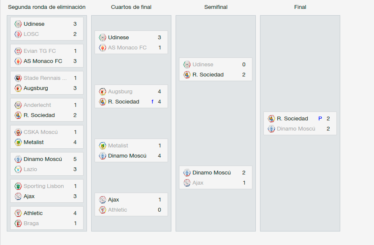Image resolution: width=374 pixels, height=245 pixels.
Task: Click the R. Sociedad crest in the final
Action: point(271,119)
